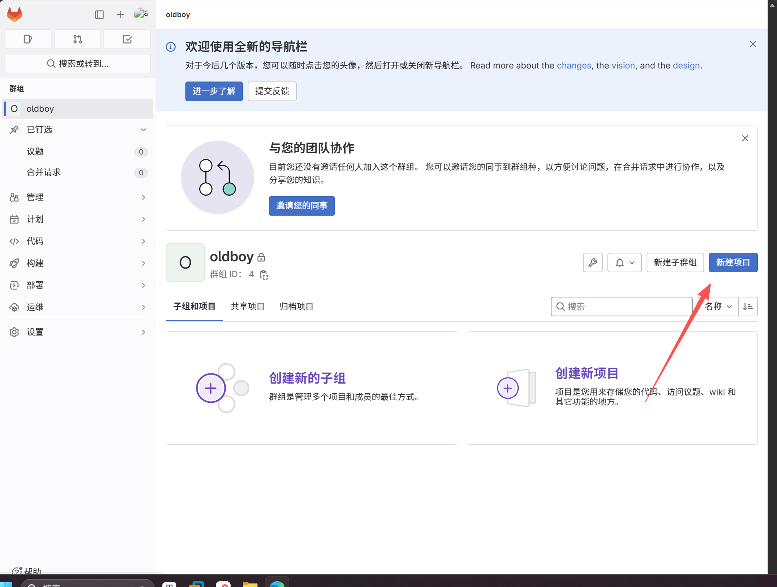Open the 名称 sort dropdown

click(719, 307)
